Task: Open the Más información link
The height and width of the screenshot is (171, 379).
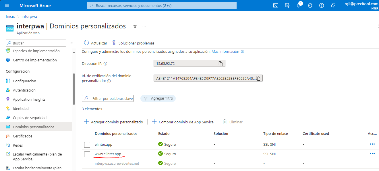Action: pos(227,52)
